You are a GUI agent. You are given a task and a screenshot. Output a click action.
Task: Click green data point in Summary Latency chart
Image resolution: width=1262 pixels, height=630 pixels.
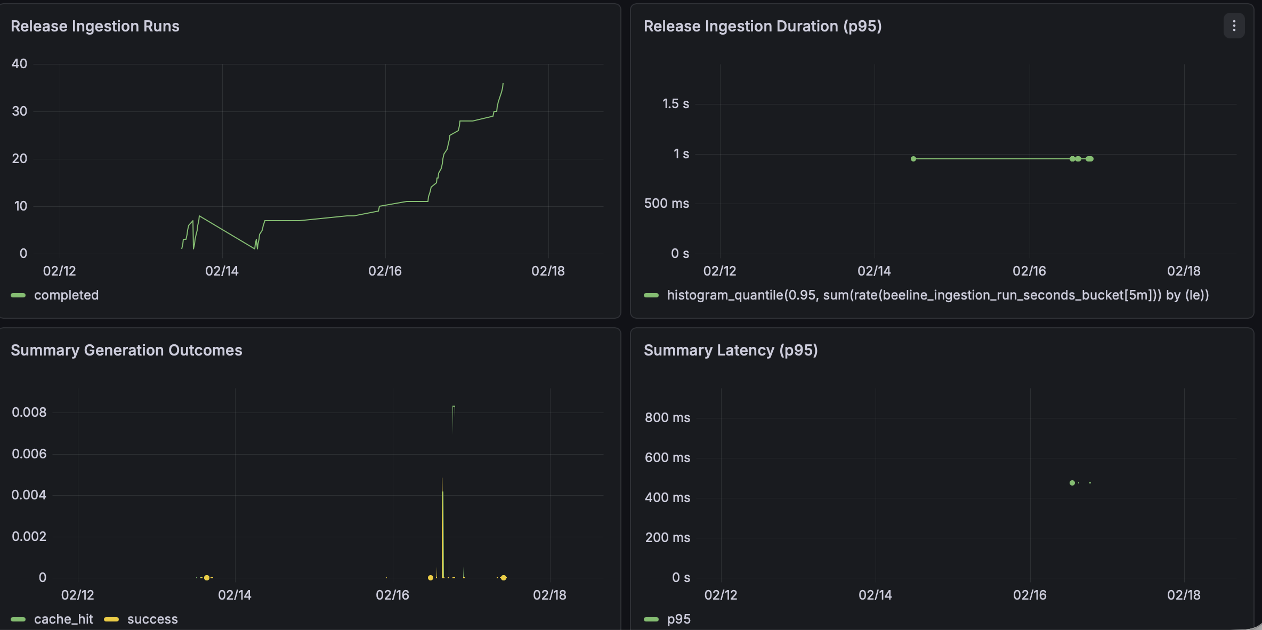(1072, 483)
